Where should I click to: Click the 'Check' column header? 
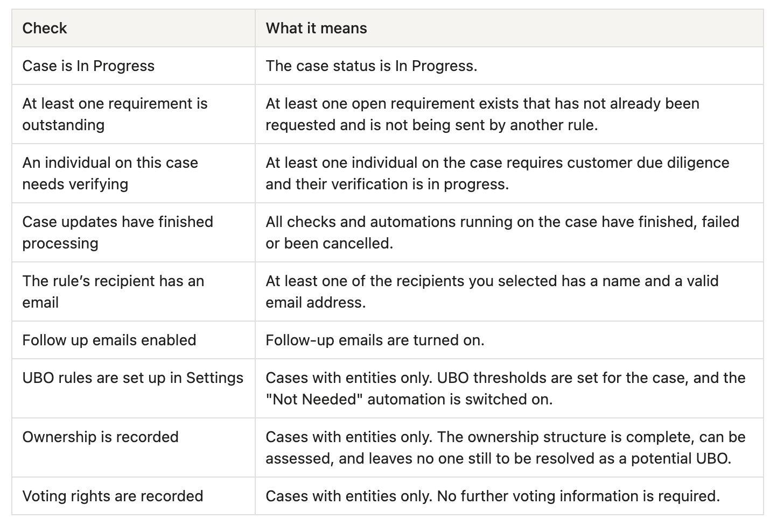(45, 28)
